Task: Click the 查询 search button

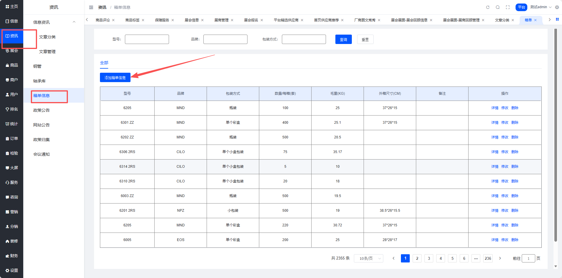Action: tap(343, 40)
